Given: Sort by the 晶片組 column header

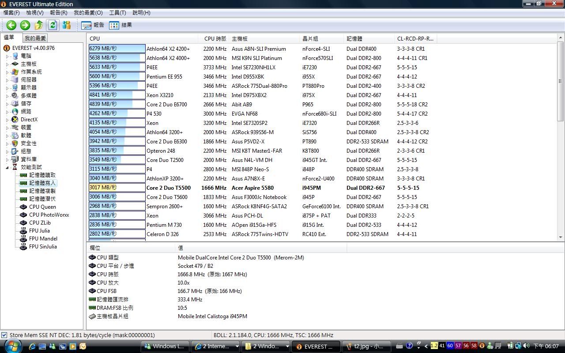Looking at the screenshot, I should (x=322, y=38).
